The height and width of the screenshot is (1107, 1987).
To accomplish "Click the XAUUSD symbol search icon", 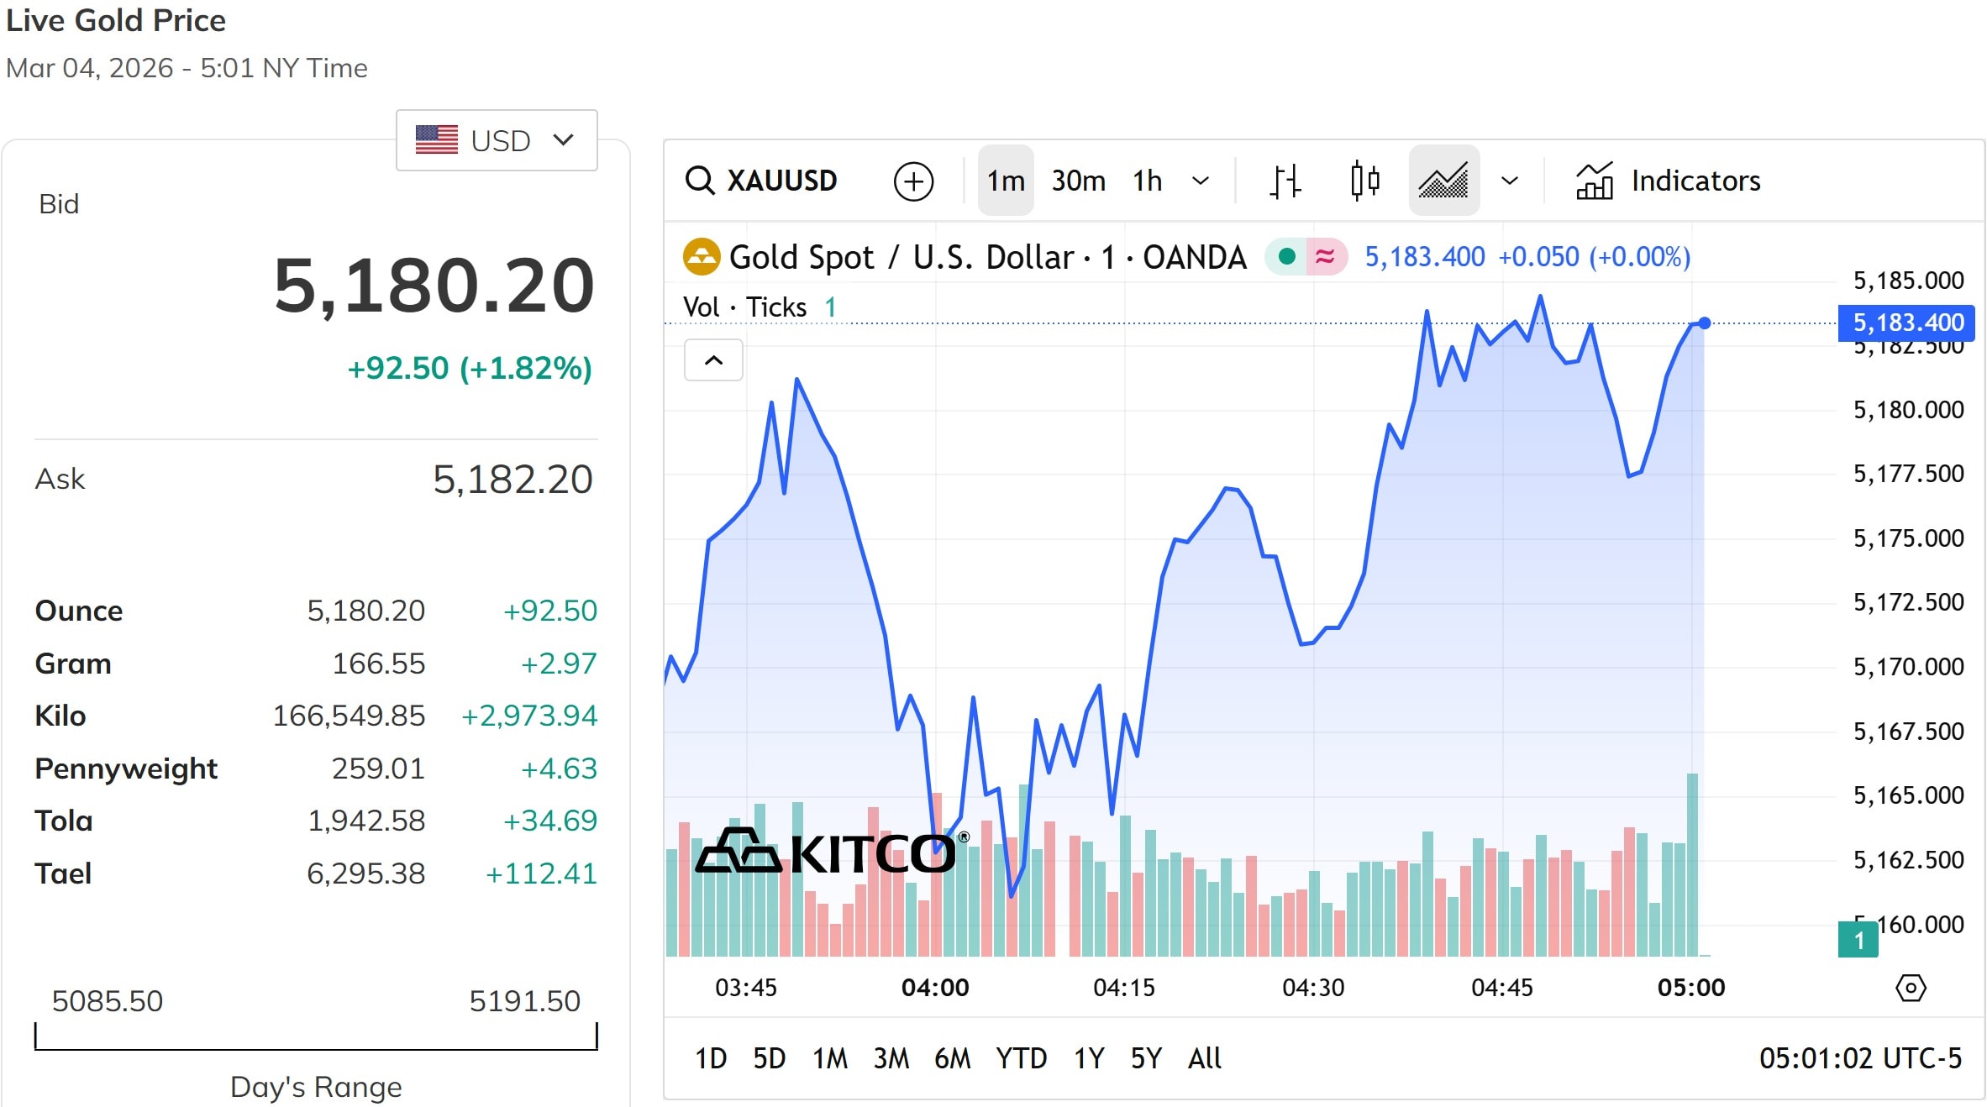I will [699, 181].
